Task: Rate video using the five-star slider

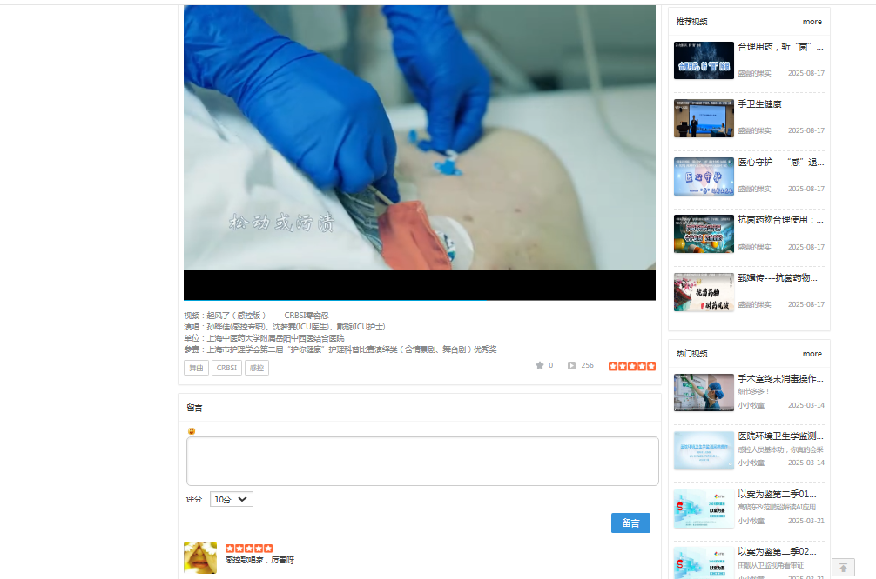Action: pyautogui.click(x=632, y=365)
